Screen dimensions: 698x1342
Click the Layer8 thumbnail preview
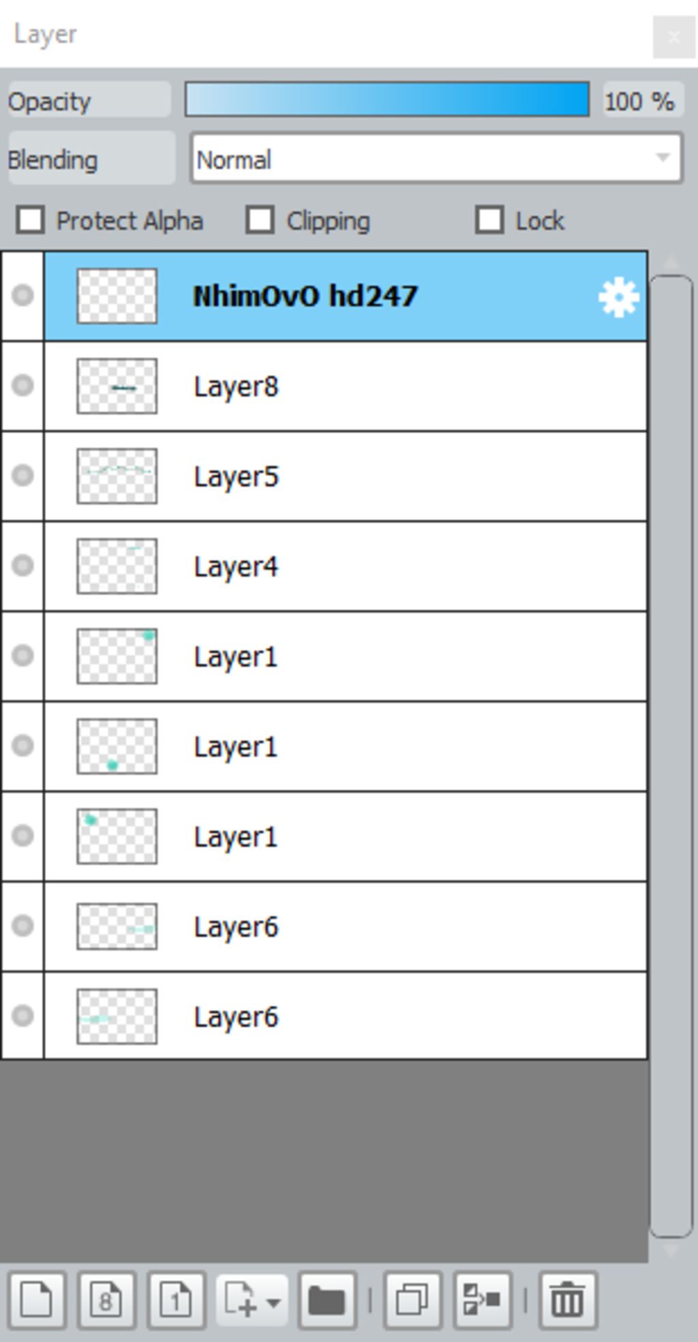pos(117,386)
